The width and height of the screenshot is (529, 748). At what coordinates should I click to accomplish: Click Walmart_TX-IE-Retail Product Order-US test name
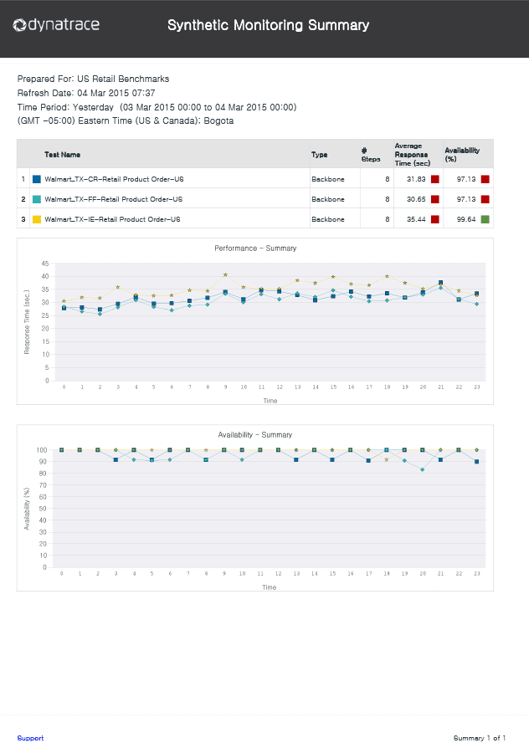tap(113, 219)
